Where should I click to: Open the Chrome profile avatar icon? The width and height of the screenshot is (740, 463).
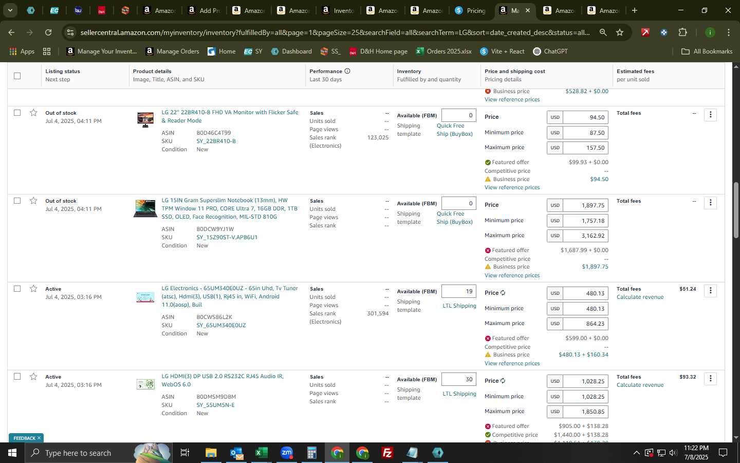click(710, 32)
